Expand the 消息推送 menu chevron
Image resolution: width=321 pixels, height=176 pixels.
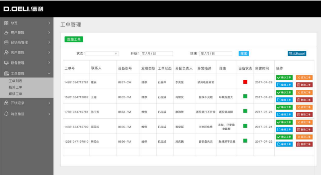tap(49, 114)
